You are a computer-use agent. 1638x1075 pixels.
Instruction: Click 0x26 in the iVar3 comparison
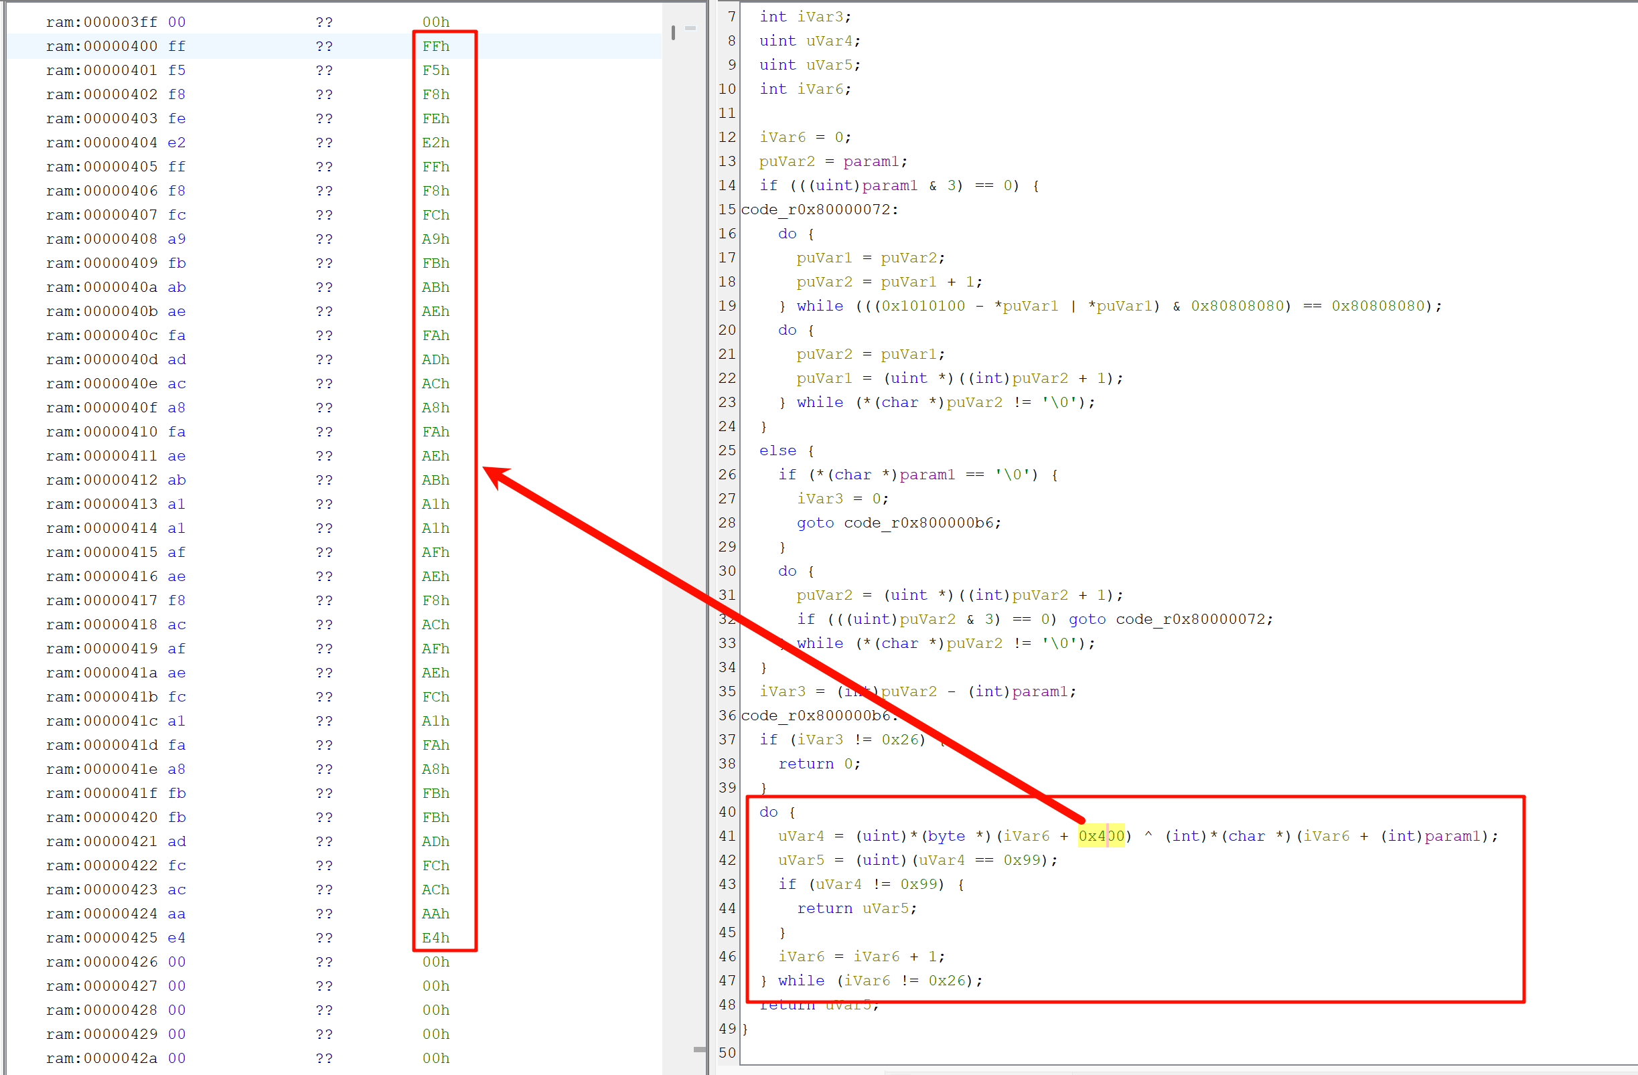click(x=899, y=740)
